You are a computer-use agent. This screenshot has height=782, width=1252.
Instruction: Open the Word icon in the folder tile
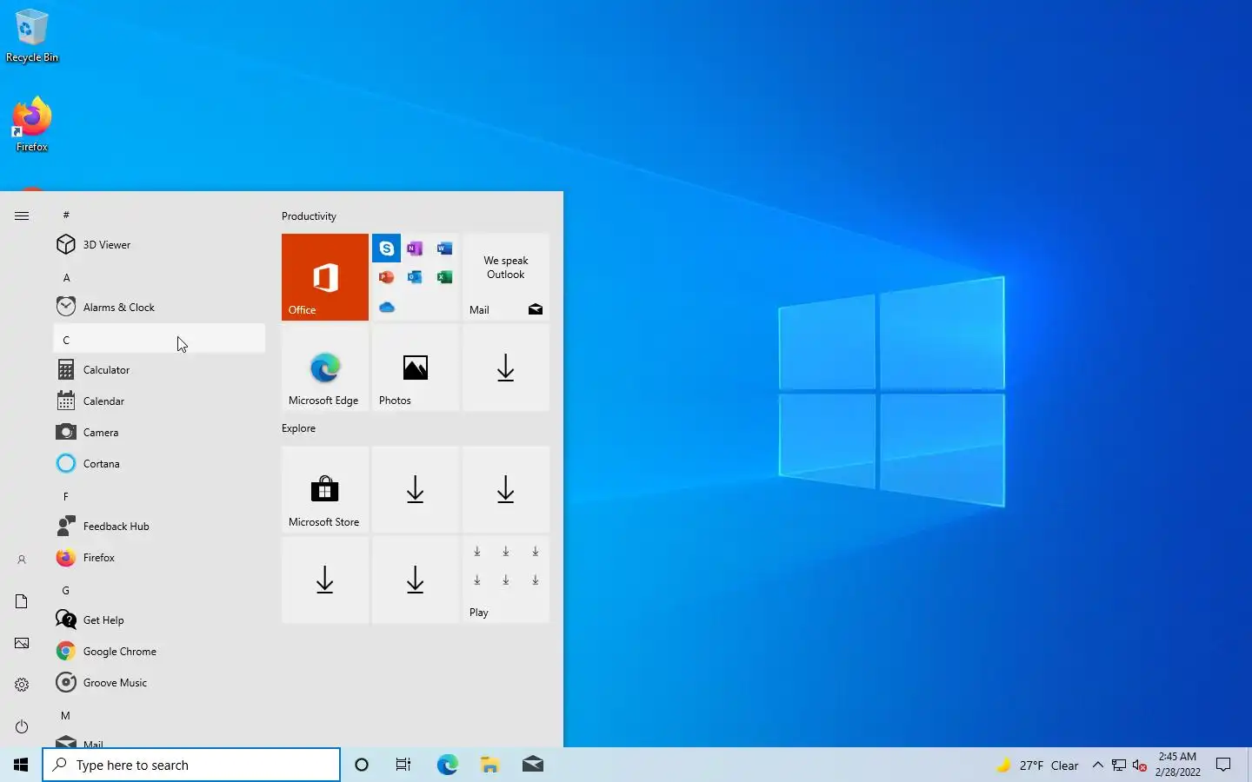(444, 249)
